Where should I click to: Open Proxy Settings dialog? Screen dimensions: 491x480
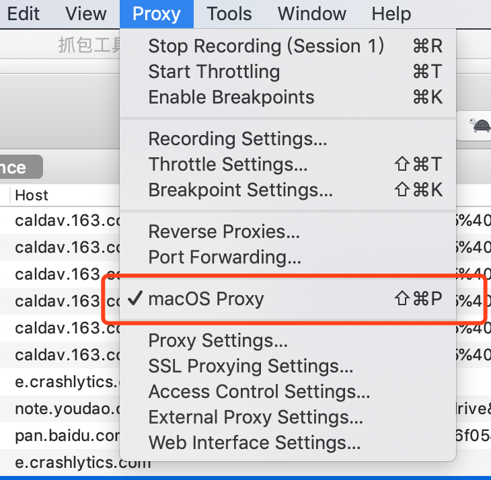tap(288, 340)
